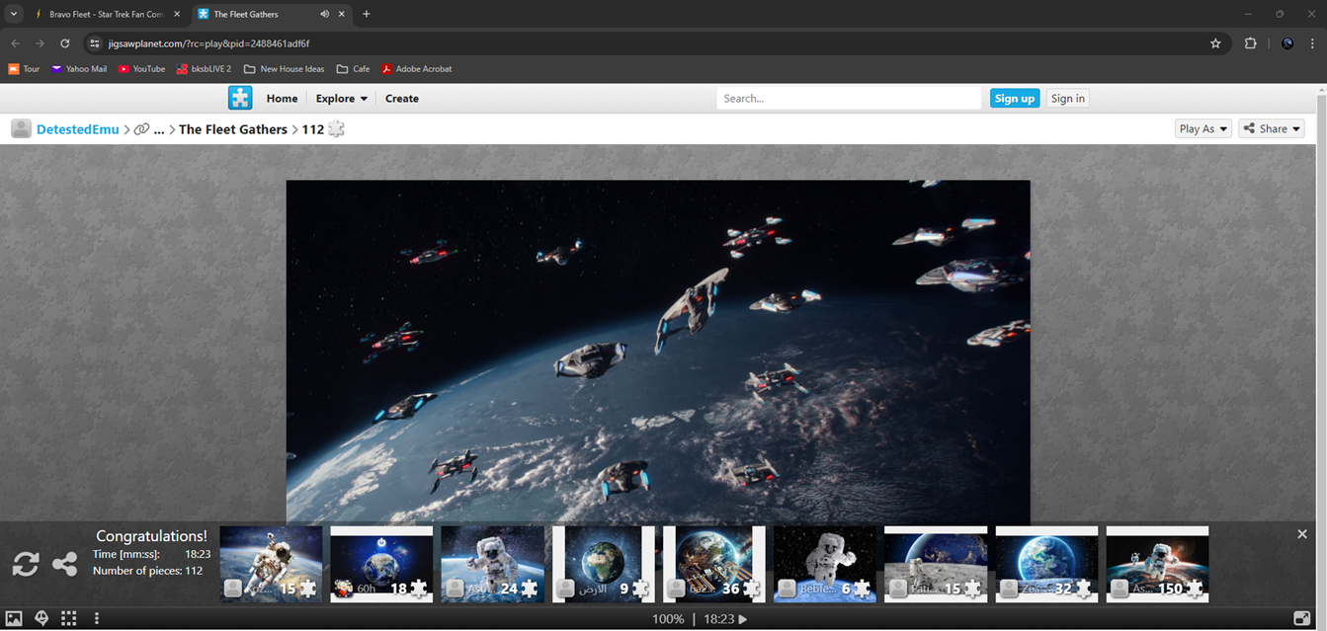Viewport: 1327px width, 631px height.
Task: Open the Share dropdown
Action: click(x=1272, y=128)
